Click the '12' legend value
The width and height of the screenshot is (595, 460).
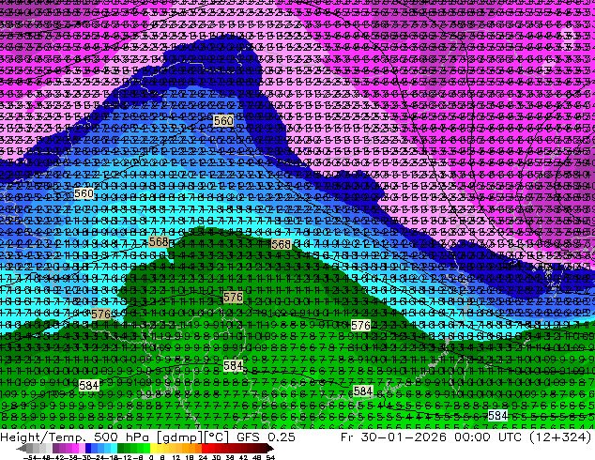(x=176, y=457)
